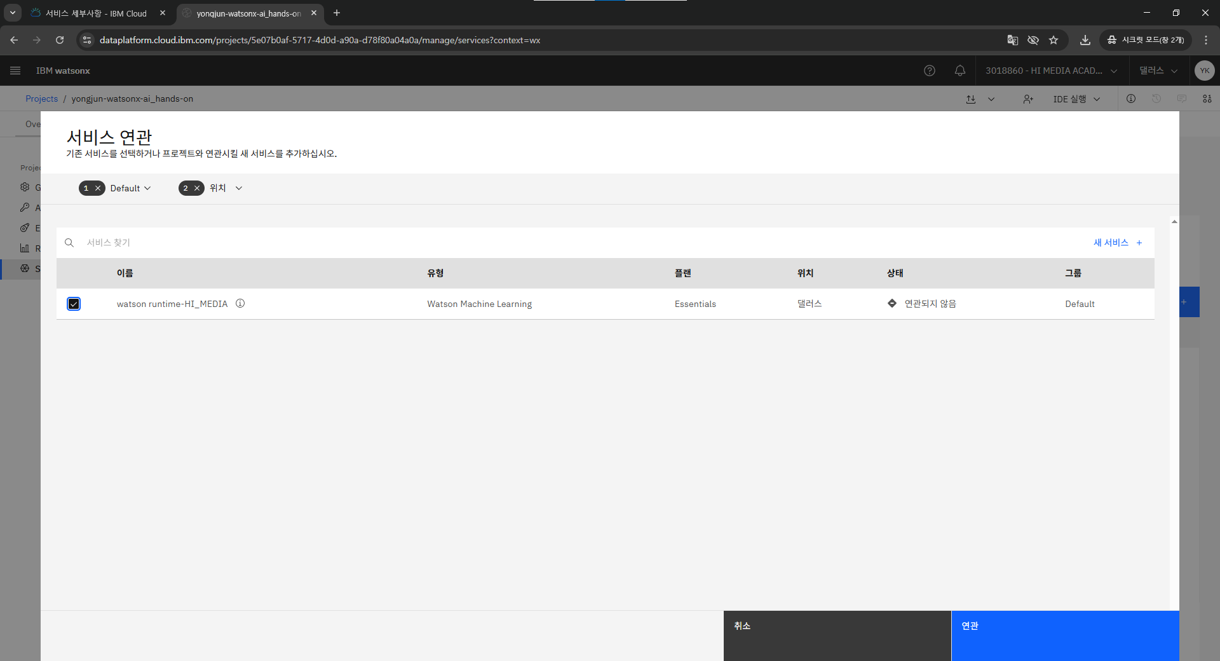Click the IBM watsonx logo text

point(63,71)
